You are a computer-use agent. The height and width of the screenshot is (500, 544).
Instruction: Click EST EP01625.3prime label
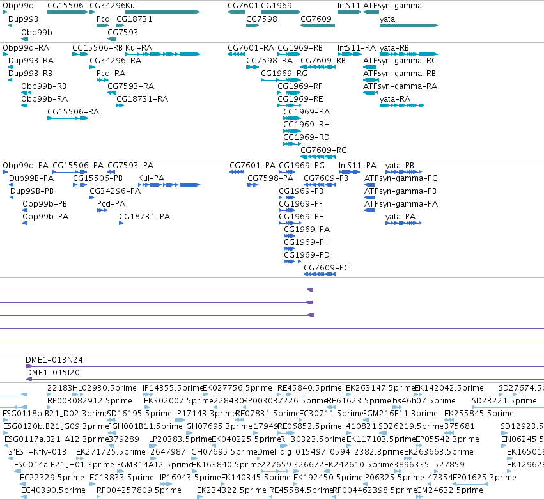pos(484,478)
